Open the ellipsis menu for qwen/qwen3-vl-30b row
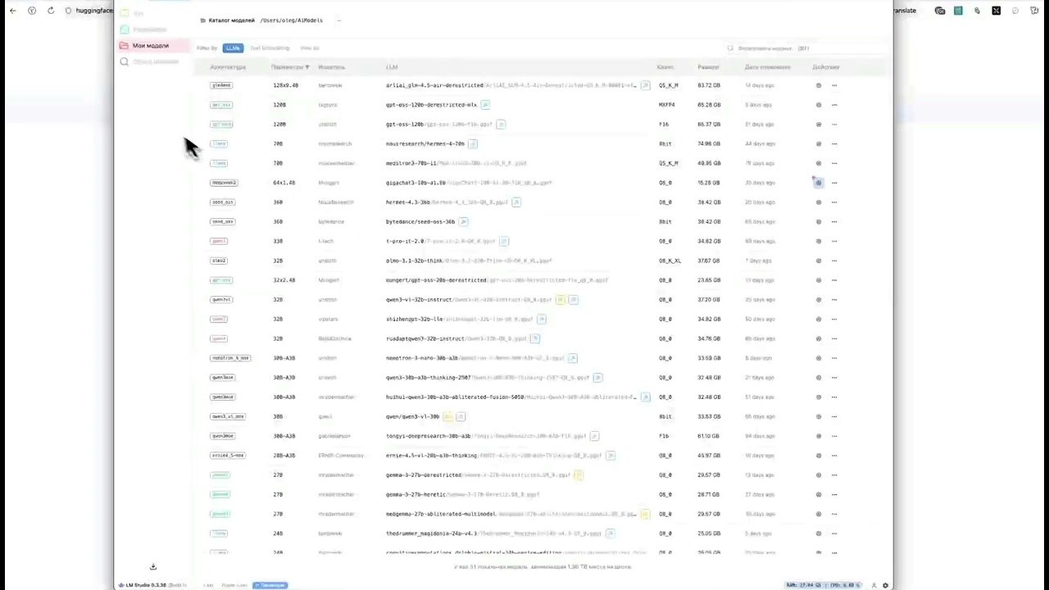 (x=834, y=416)
